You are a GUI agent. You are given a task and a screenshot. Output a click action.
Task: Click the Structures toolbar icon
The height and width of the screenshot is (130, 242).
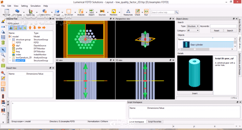pyautogui.click(x=17, y=11)
